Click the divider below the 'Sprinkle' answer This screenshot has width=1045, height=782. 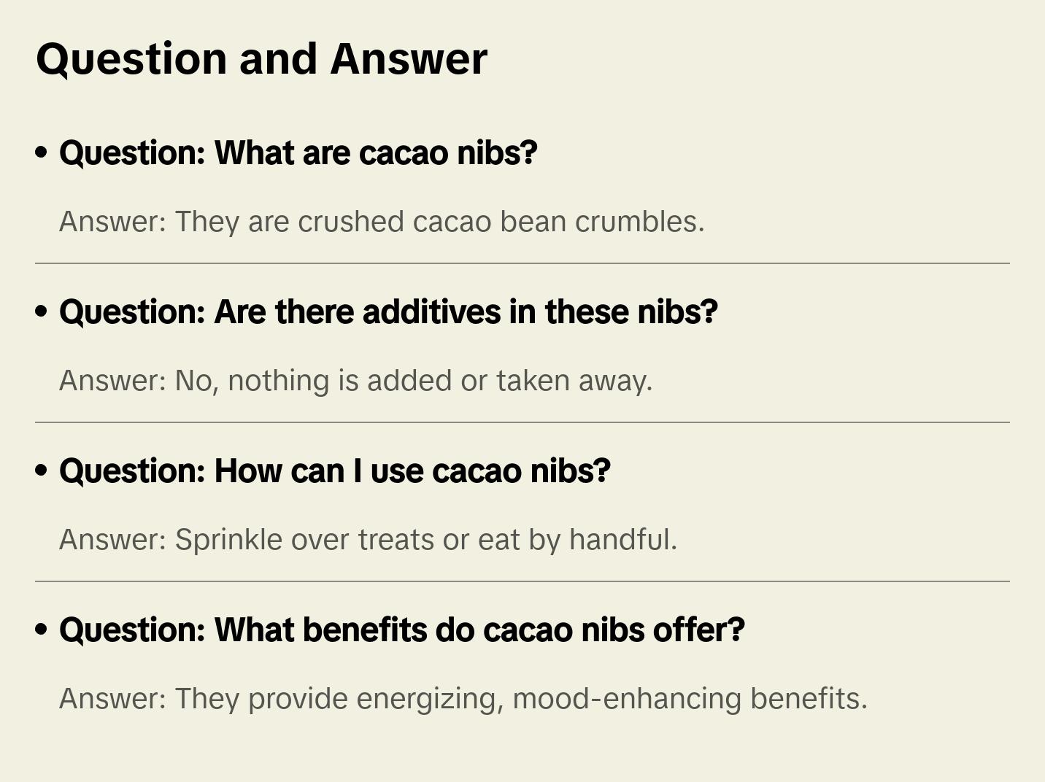[x=522, y=581]
